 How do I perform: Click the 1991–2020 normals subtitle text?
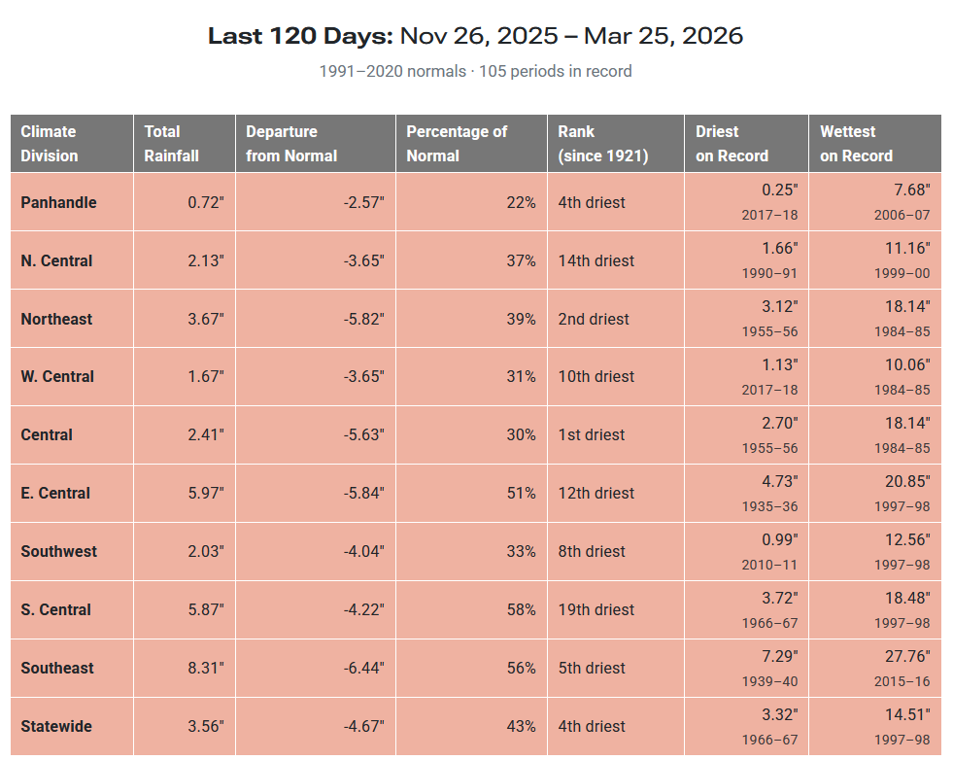tap(475, 71)
